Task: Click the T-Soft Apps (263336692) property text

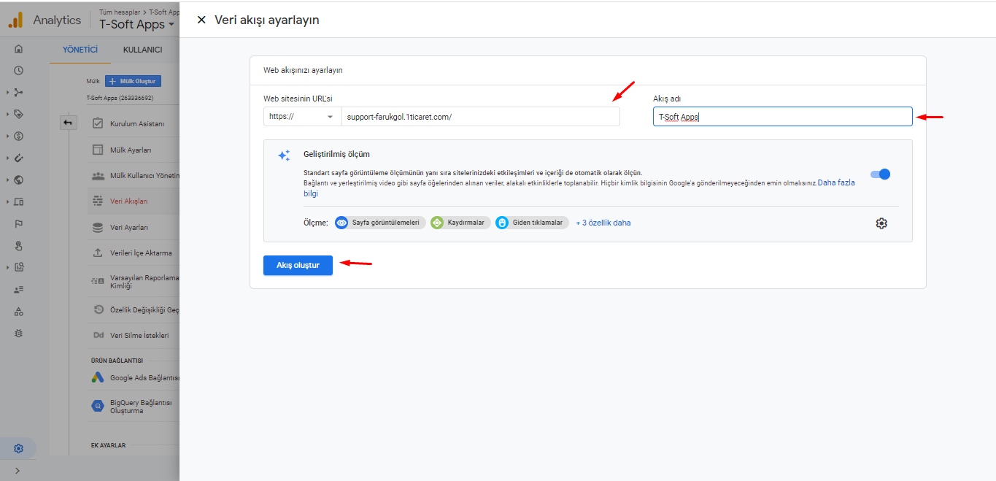Action: (120, 98)
